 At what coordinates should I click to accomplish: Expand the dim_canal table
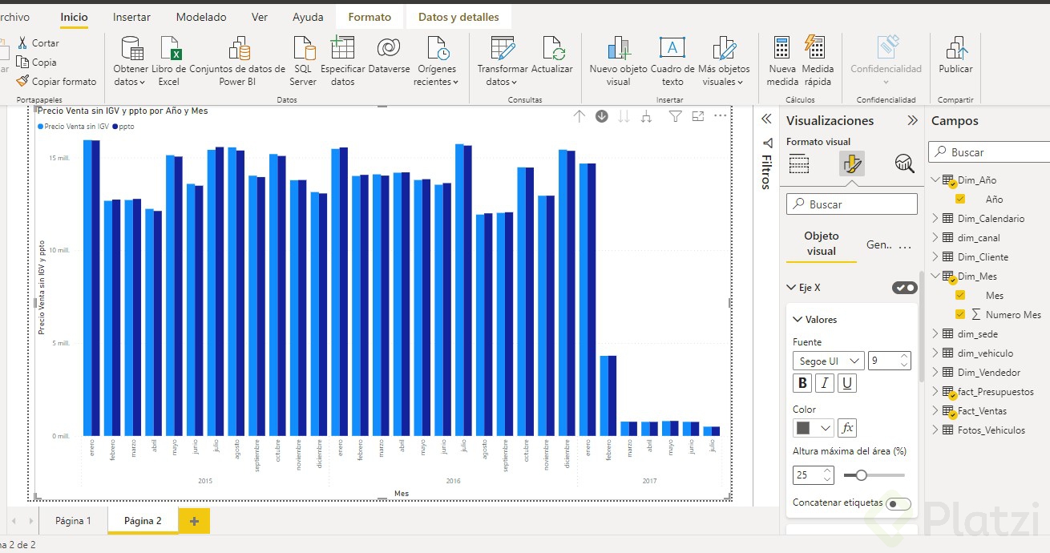coord(935,237)
